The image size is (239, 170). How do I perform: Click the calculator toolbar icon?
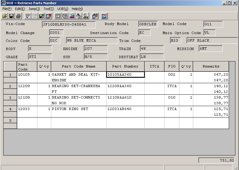coord(95,16)
